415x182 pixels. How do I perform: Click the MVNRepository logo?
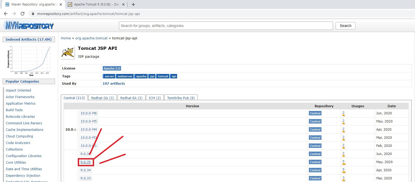click(29, 25)
